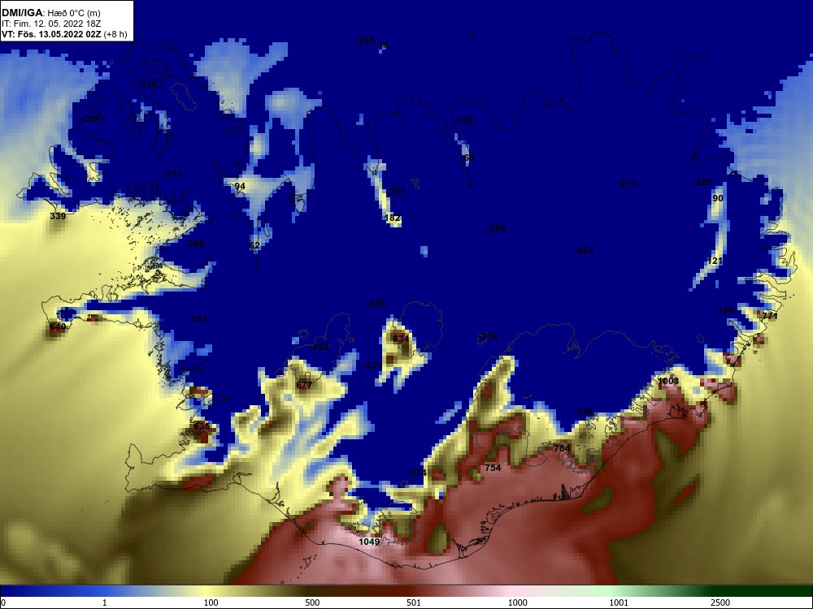
Task: Click the -300 value in the north
Action: coord(464,121)
